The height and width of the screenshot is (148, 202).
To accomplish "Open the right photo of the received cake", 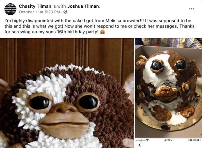I will 168,88.
